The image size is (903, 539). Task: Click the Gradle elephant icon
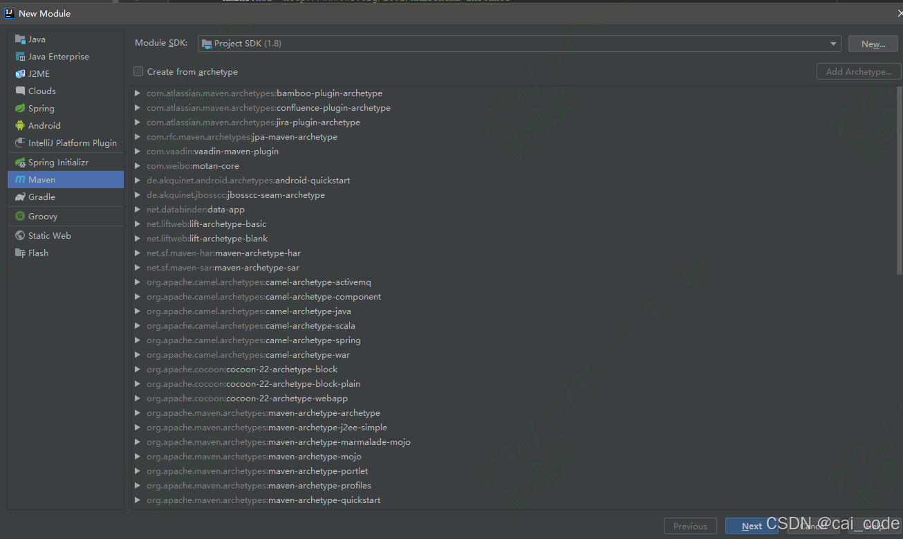(20, 197)
